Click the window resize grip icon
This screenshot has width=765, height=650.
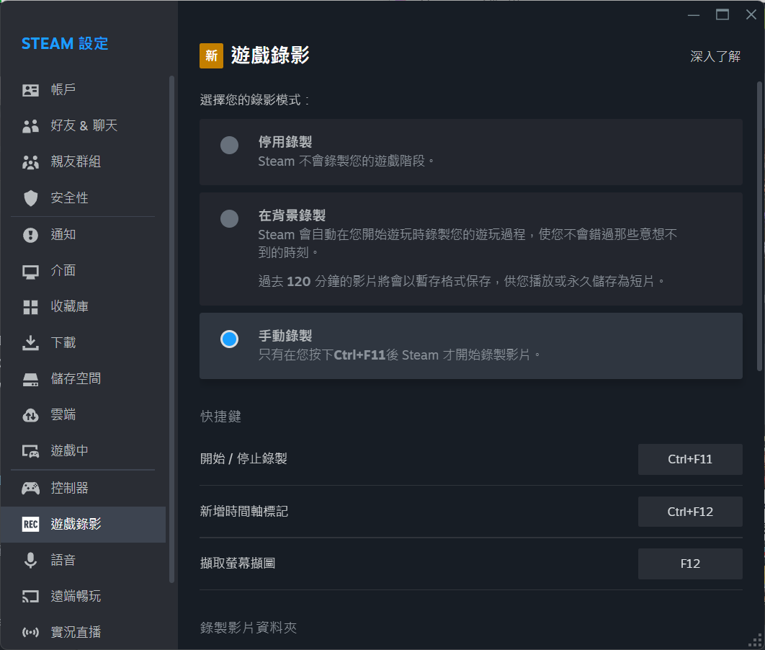(x=755, y=640)
